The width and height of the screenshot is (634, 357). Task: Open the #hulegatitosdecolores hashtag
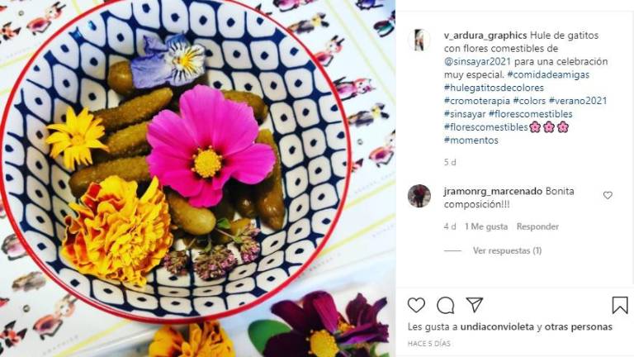494,88
